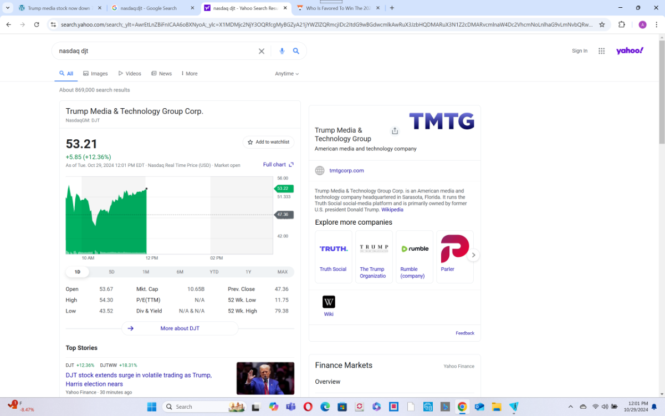Open File Explorer from the taskbar
The width and height of the screenshot is (665, 416).
click(x=496, y=407)
